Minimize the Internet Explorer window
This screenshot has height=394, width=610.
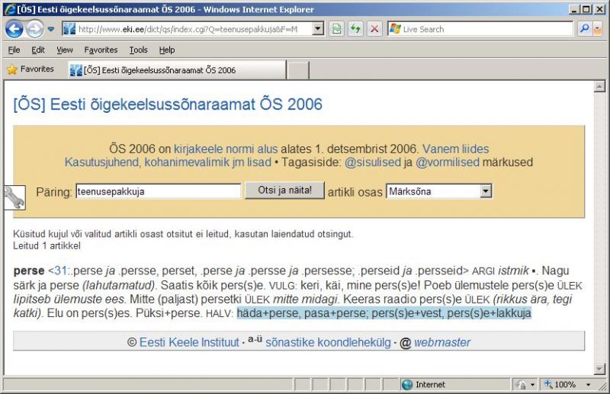click(573, 9)
